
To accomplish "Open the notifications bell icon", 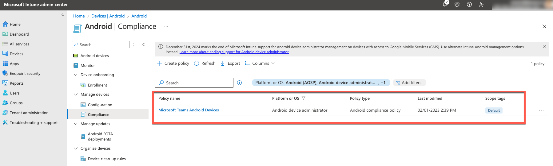I will point(445,4).
